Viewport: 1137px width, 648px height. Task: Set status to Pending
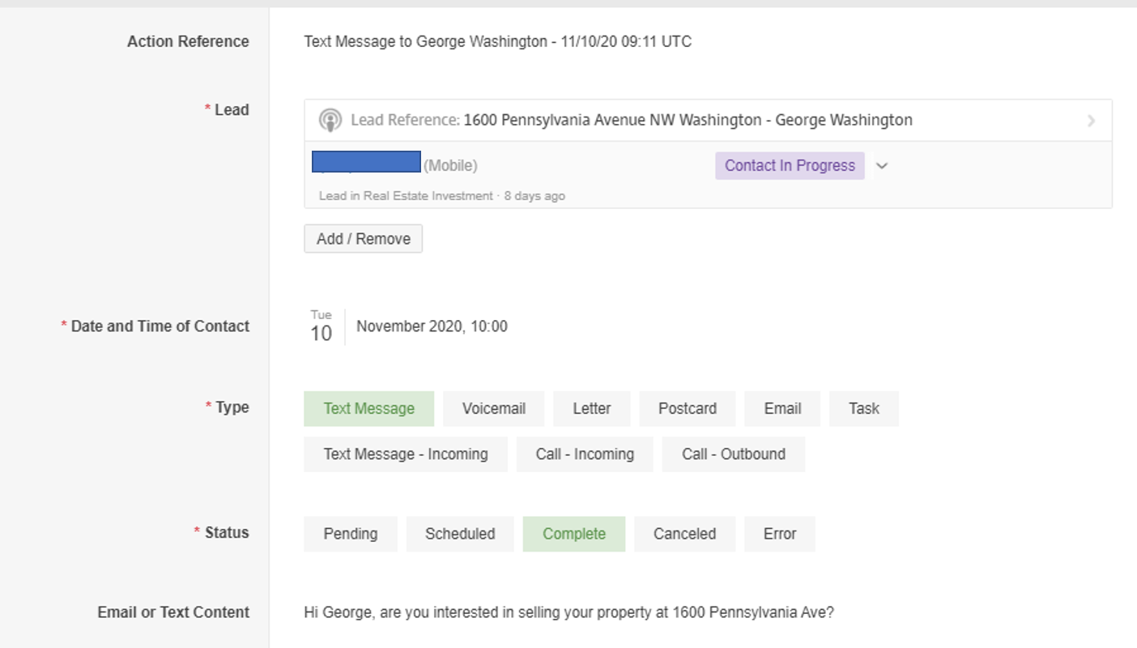pos(350,534)
